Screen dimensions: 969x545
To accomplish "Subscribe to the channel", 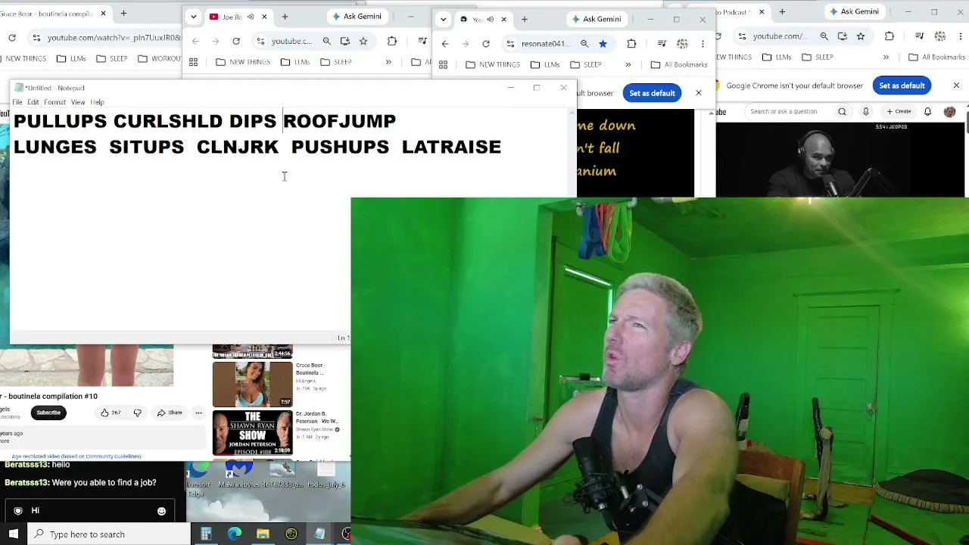I will [x=48, y=413].
